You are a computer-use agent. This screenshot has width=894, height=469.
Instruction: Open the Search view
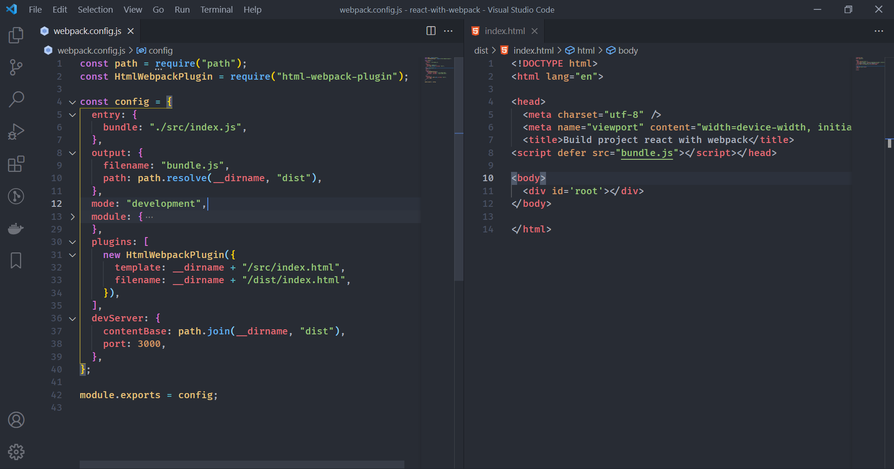16,99
